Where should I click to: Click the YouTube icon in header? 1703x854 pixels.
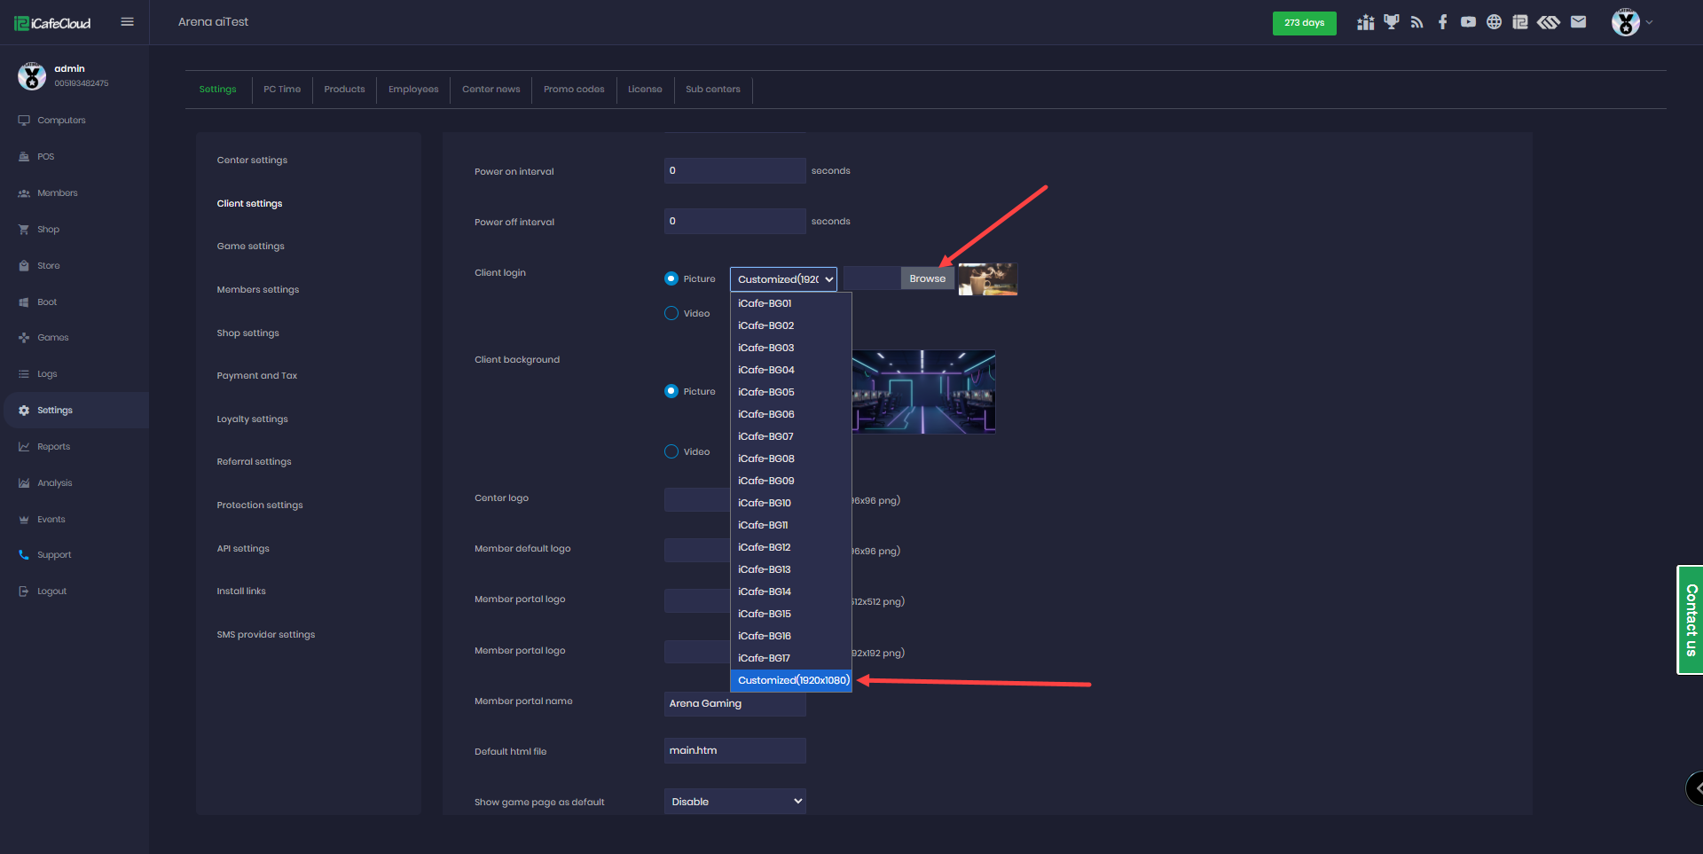click(1468, 22)
